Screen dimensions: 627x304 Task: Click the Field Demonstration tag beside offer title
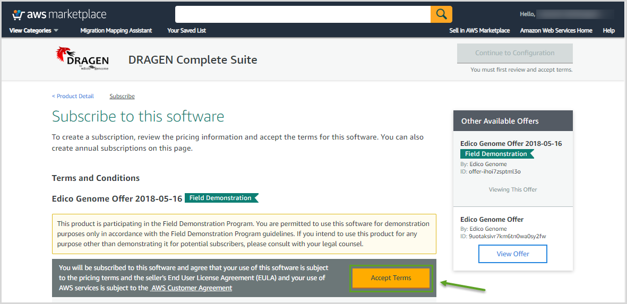point(221,198)
